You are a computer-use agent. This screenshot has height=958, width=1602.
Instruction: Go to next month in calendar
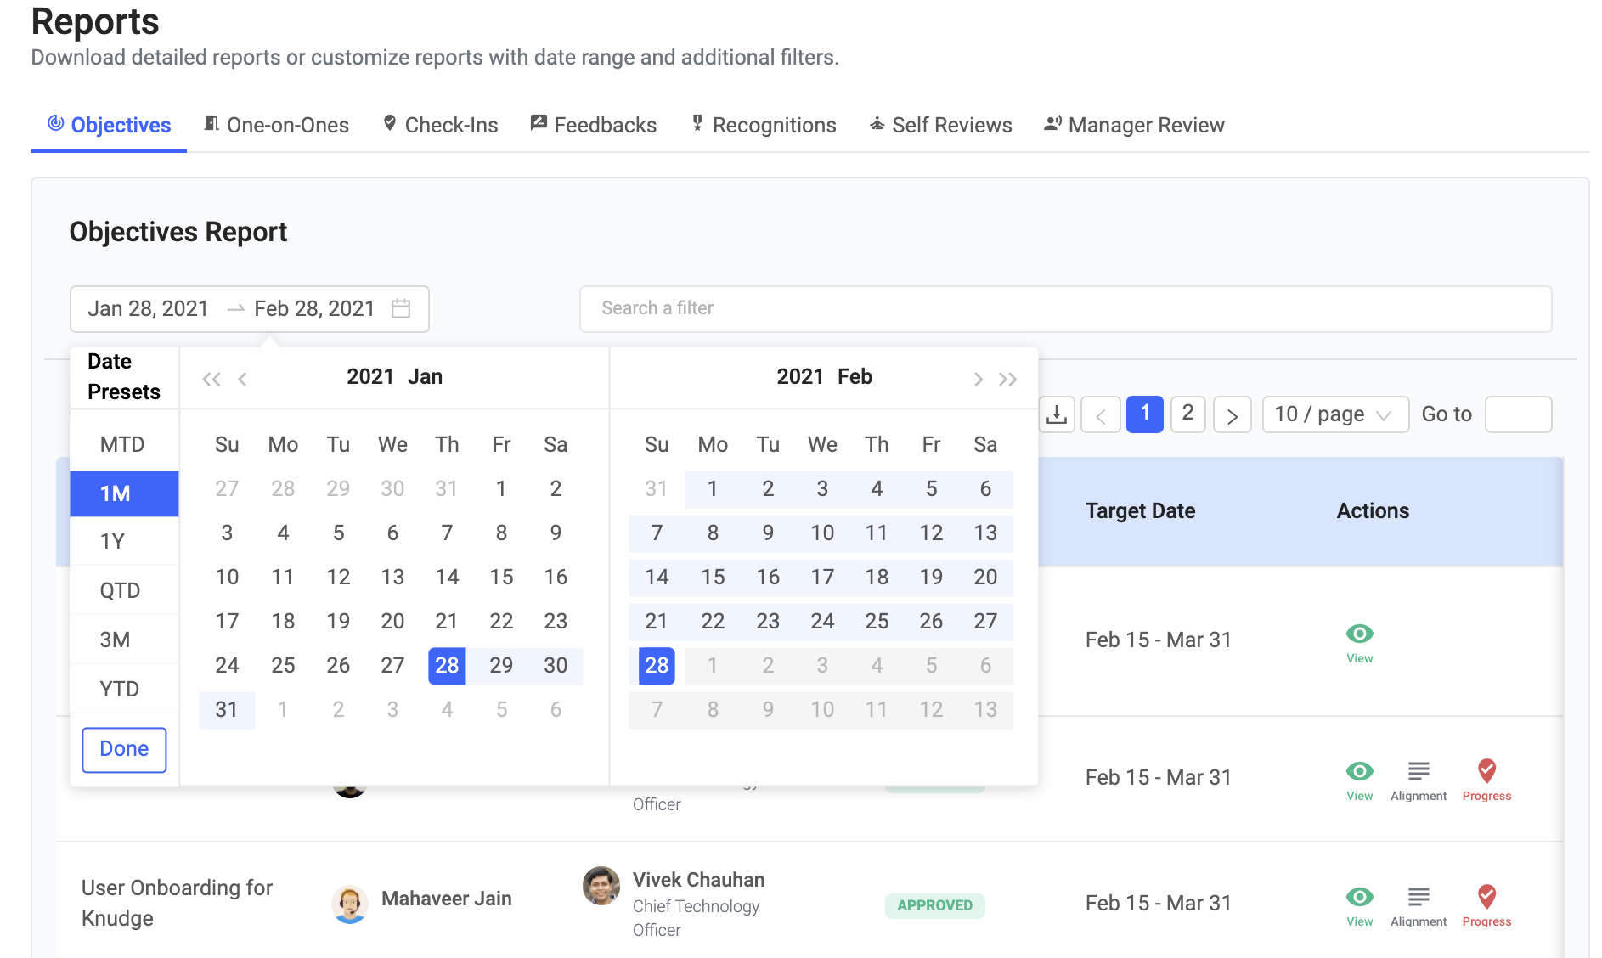[x=978, y=379]
